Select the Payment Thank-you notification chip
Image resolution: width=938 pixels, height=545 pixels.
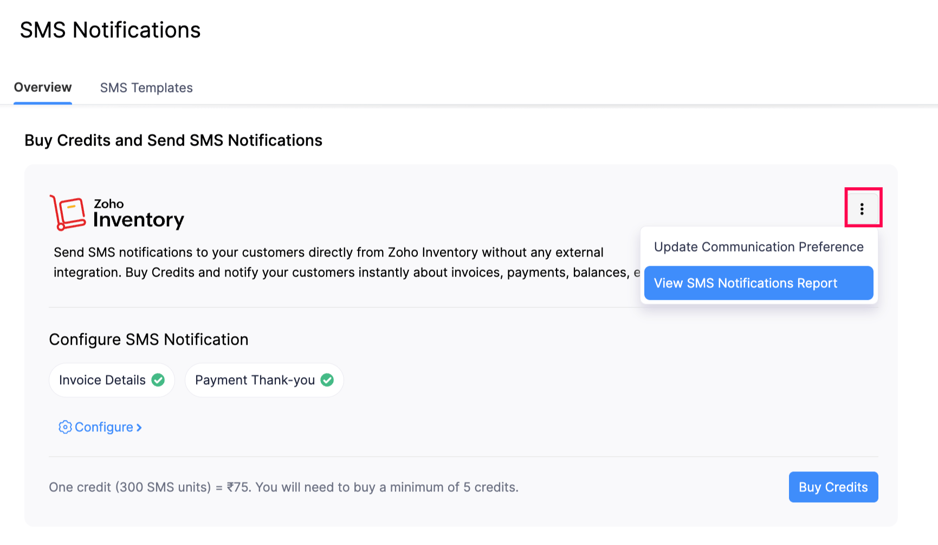click(264, 380)
